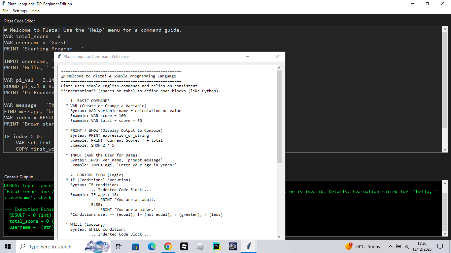Close the Plaza Language Command Reference window

[x=278, y=56]
